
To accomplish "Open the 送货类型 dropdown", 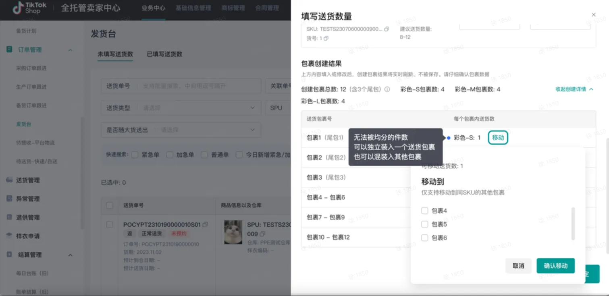I will click(x=181, y=108).
